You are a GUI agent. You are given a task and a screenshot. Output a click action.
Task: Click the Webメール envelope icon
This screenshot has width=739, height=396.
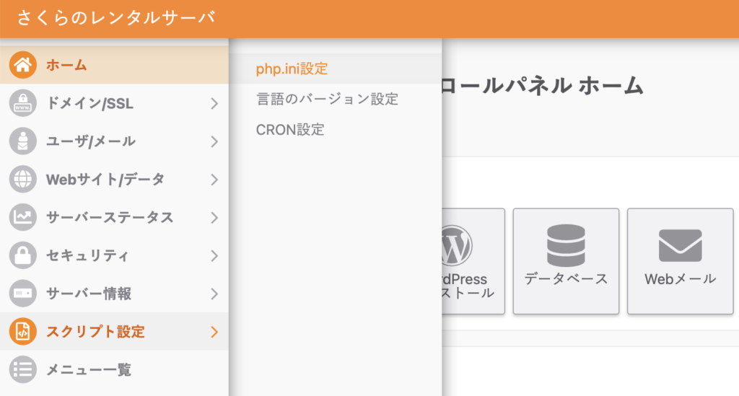pyautogui.click(x=680, y=245)
